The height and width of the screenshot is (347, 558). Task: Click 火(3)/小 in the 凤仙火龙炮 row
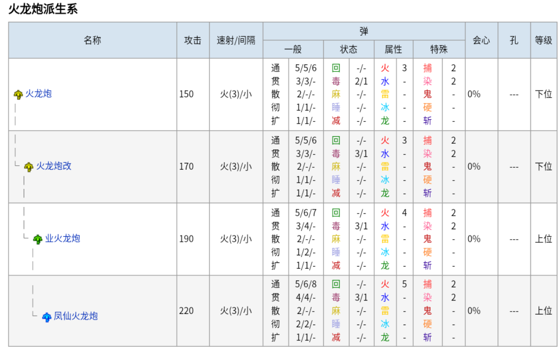236,311
